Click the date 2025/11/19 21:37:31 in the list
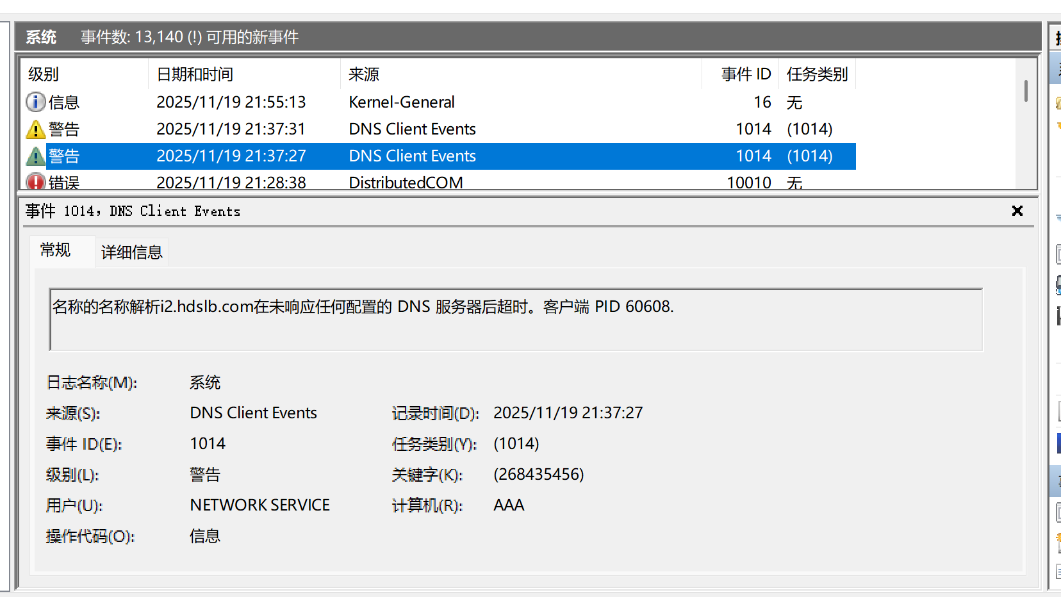Viewport: 1061px width, 597px height. click(231, 129)
